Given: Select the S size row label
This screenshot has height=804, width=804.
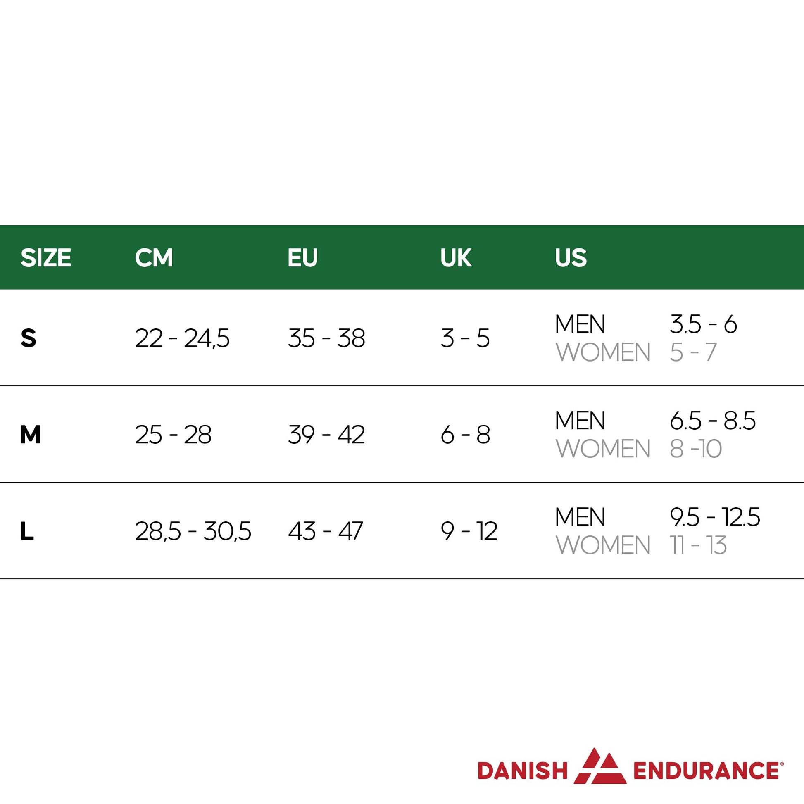Looking at the screenshot, I should 28,338.
